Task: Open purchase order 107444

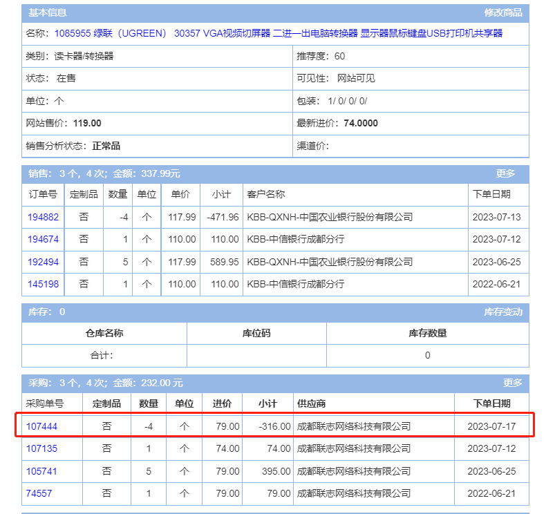Action: pos(41,426)
